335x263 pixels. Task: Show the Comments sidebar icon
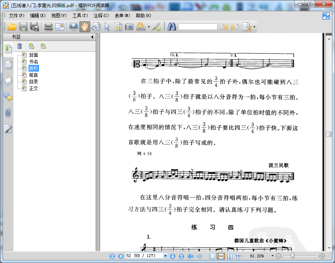click(8, 97)
